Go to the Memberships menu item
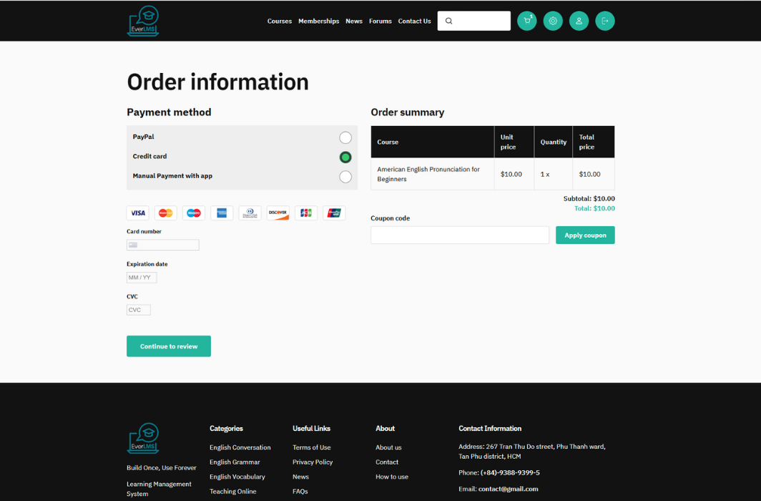Image resolution: width=761 pixels, height=501 pixels. point(318,21)
